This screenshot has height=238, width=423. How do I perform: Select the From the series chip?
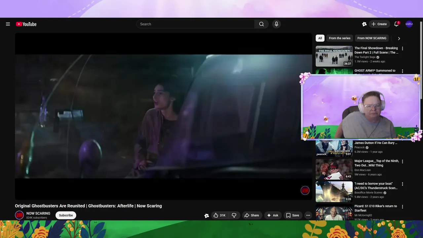coord(339,38)
